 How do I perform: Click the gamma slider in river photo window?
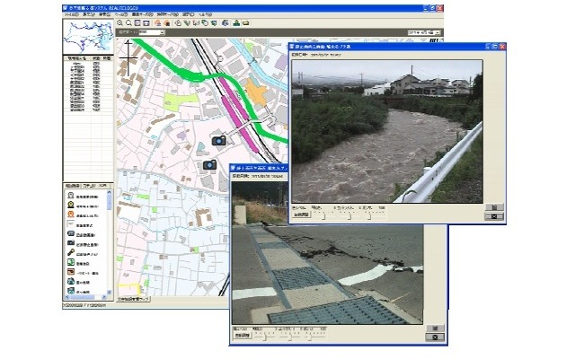(x=369, y=215)
